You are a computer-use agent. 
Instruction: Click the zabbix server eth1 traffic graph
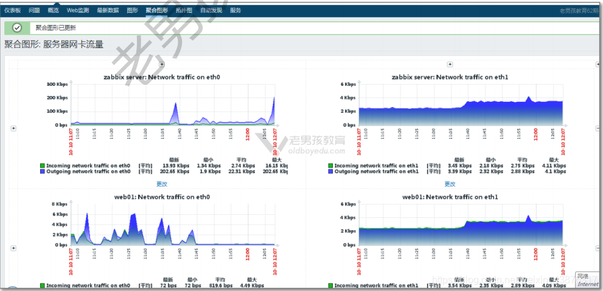point(461,104)
